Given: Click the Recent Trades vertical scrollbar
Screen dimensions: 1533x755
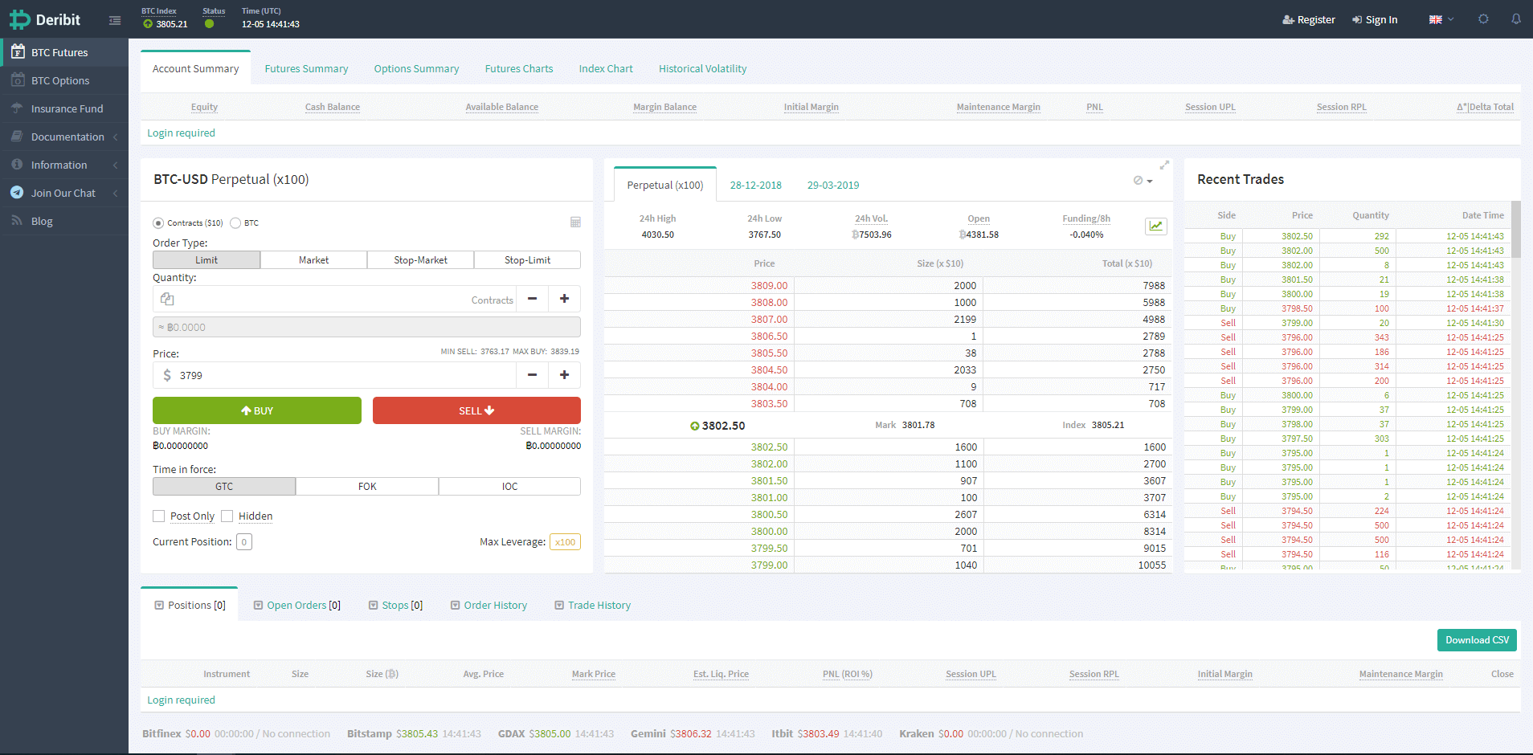Looking at the screenshot, I should click(x=1515, y=230).
